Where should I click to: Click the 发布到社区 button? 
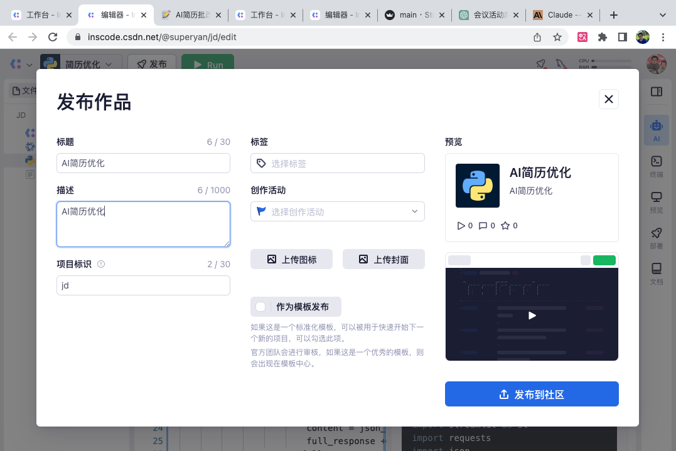tap(532, 394)
